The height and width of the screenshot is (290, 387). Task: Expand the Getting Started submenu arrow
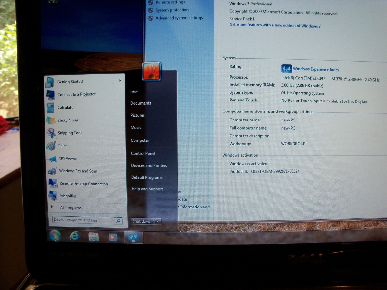[x=120, y=80]
